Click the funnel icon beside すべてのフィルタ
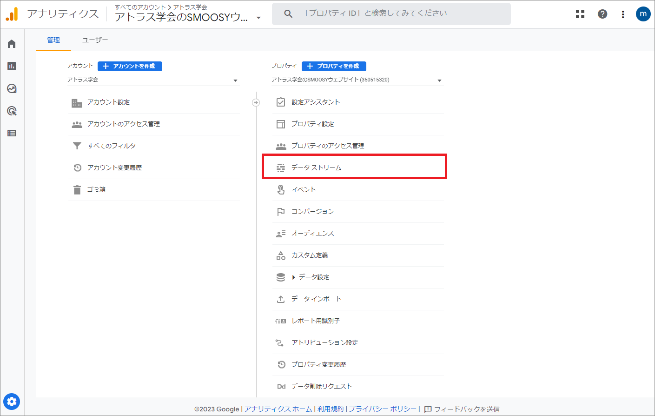This screenshot has width=655, height=416. pos(77,146)
